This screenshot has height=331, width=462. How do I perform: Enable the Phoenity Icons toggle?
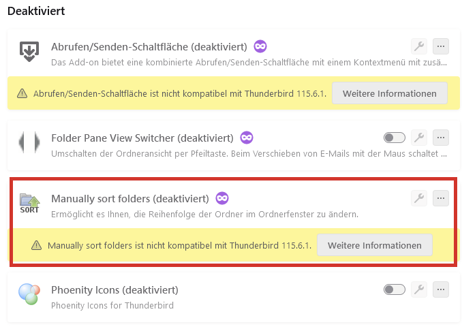[x=395, y=289]
